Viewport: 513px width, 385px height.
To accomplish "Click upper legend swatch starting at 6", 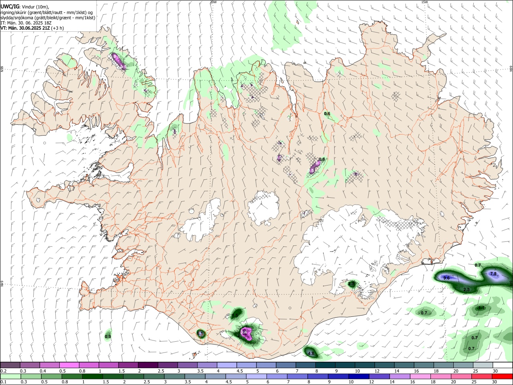I will tap(285, 365).
